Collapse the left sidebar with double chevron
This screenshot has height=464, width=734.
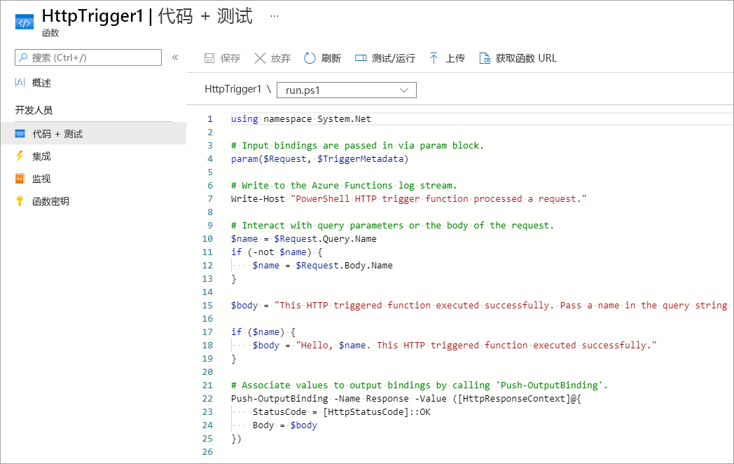(x=175, y=57)
